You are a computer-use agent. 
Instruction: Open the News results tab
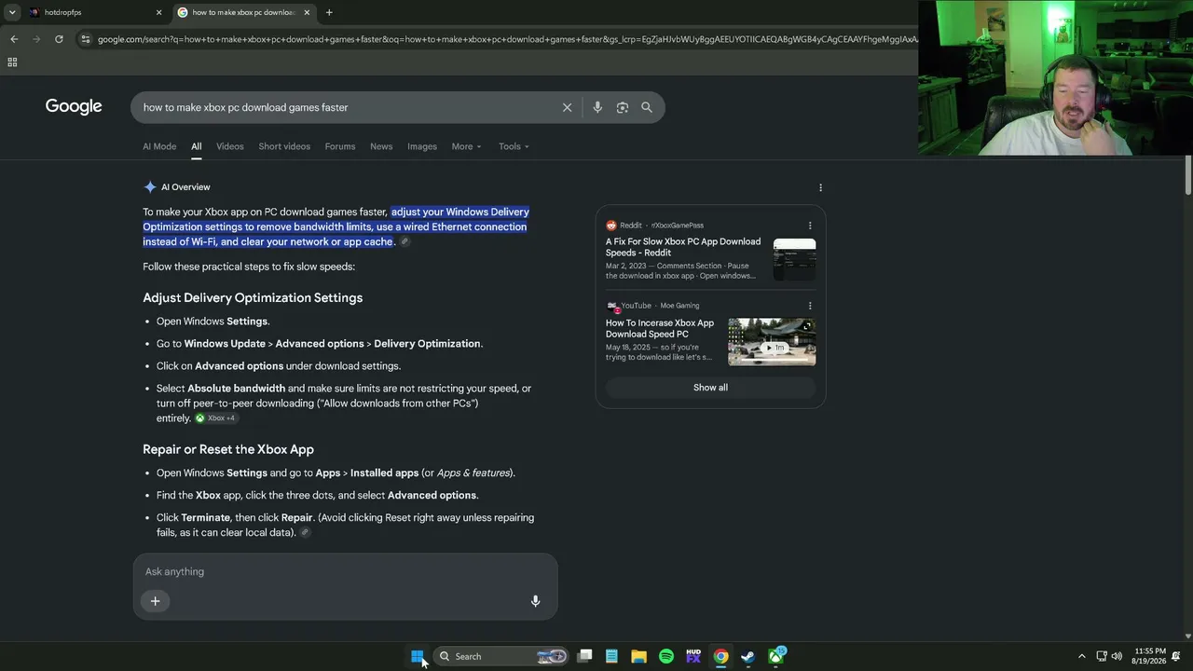[x=381, y=146]
